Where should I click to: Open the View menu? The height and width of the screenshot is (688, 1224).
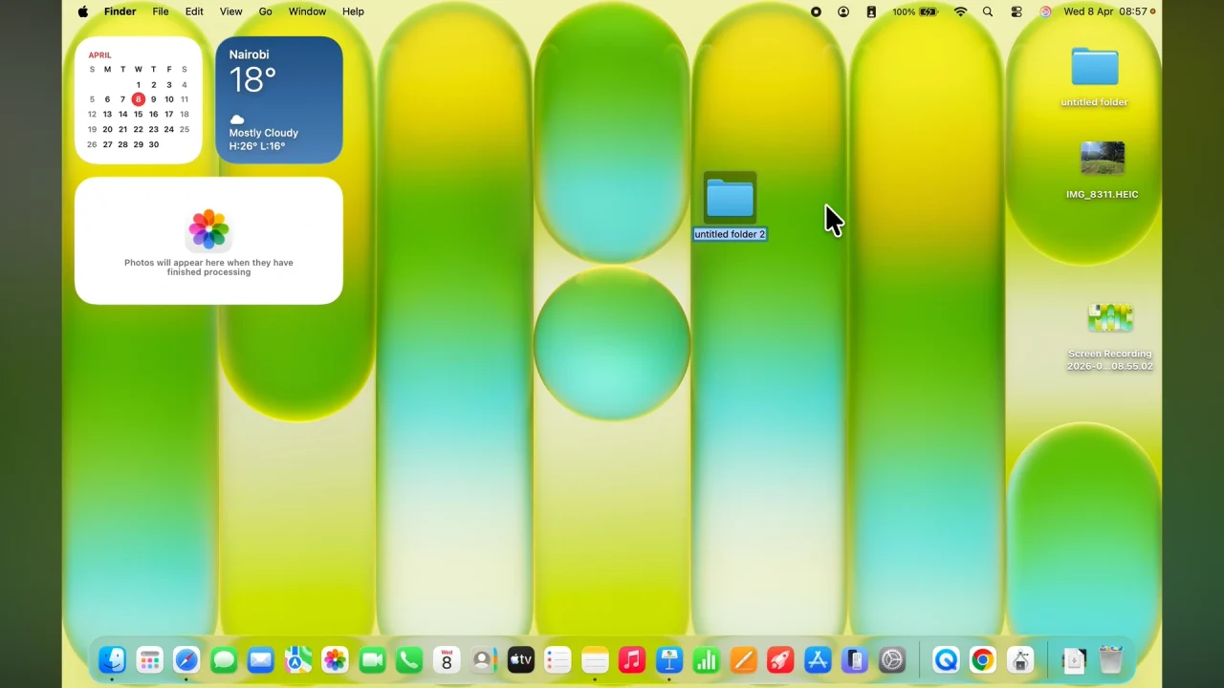point(230,11)
